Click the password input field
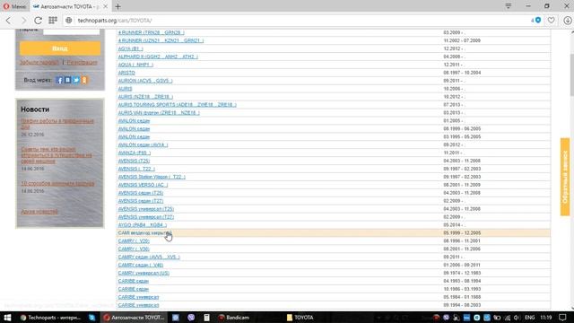 tap(72, 31)
